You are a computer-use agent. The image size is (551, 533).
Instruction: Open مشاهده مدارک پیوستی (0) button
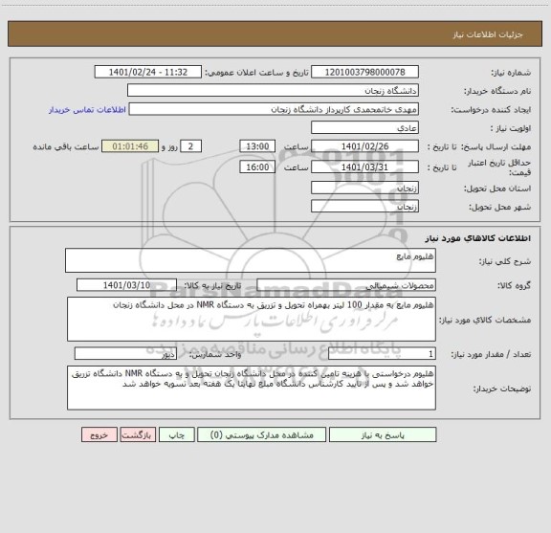(262, 434)
